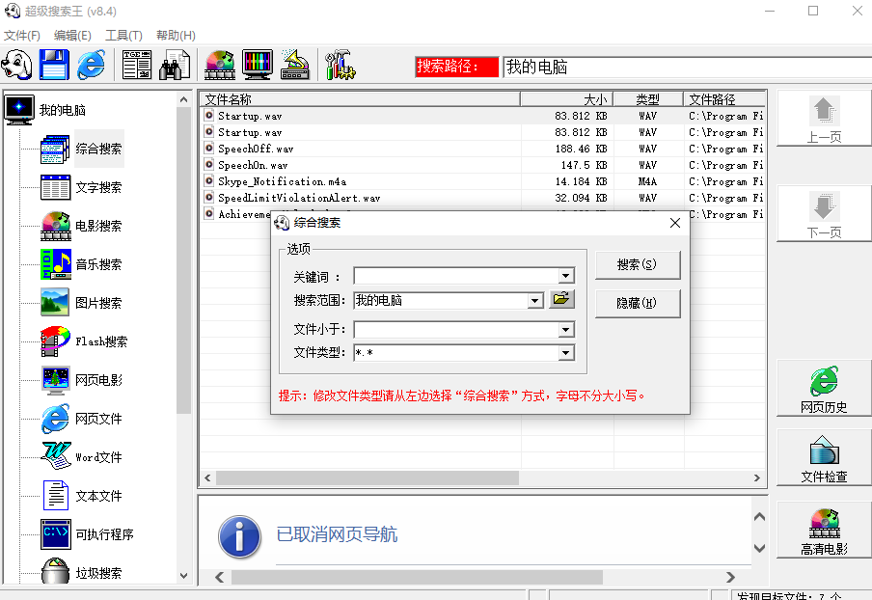This screenshot has width=872, height=600.
Task: Sort by 文件路径 column header
Action: pyautogui.click(x=724, y=99)
